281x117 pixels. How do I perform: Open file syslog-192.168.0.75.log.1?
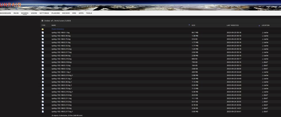pyautogui.click(x=62, y=88)
